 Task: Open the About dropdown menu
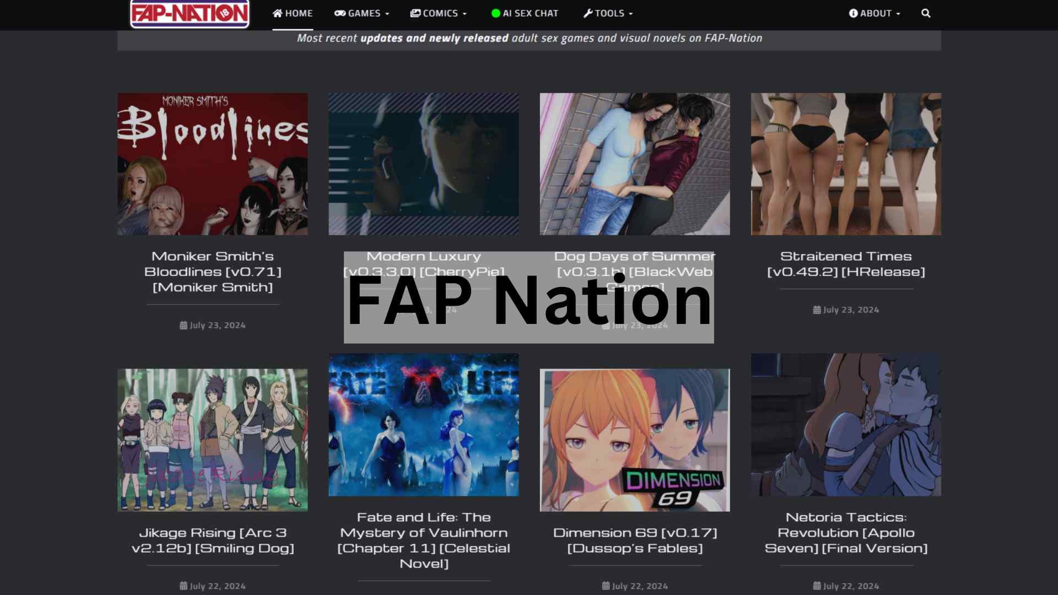[x=875, y=13]
